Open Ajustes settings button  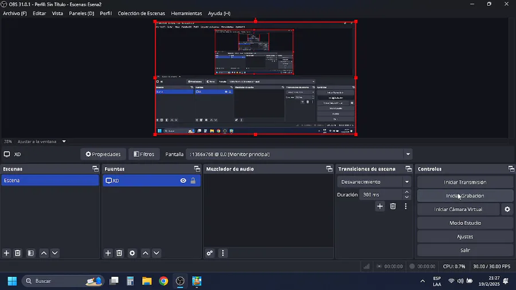click(465, 236)
